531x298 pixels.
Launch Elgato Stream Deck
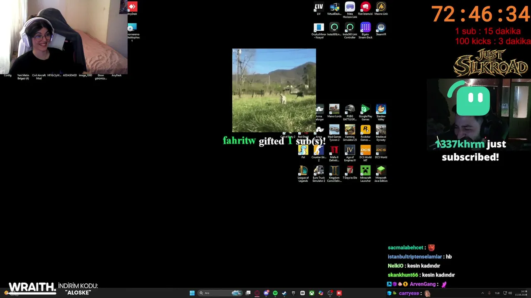[365, 31]
